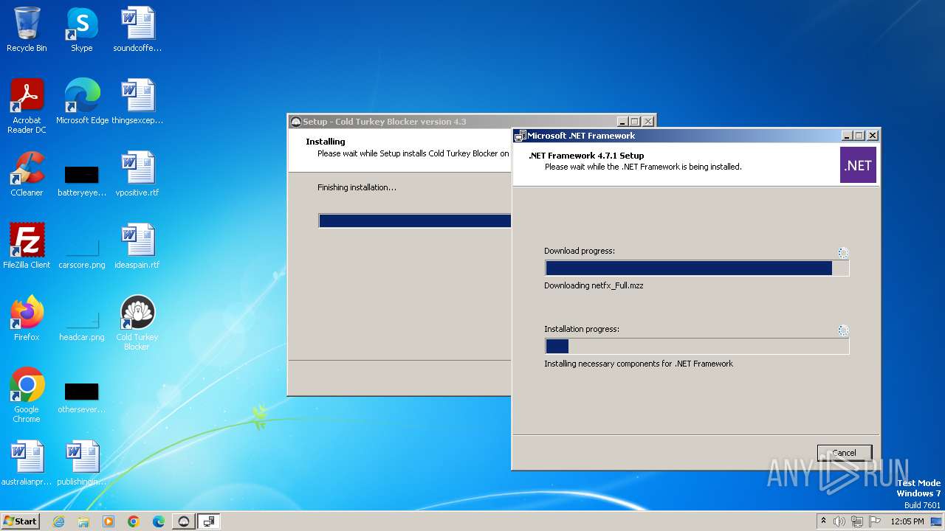
Task: Open Cold Turkey Blocker desktop shortcut
Action: tap(137, 322)
